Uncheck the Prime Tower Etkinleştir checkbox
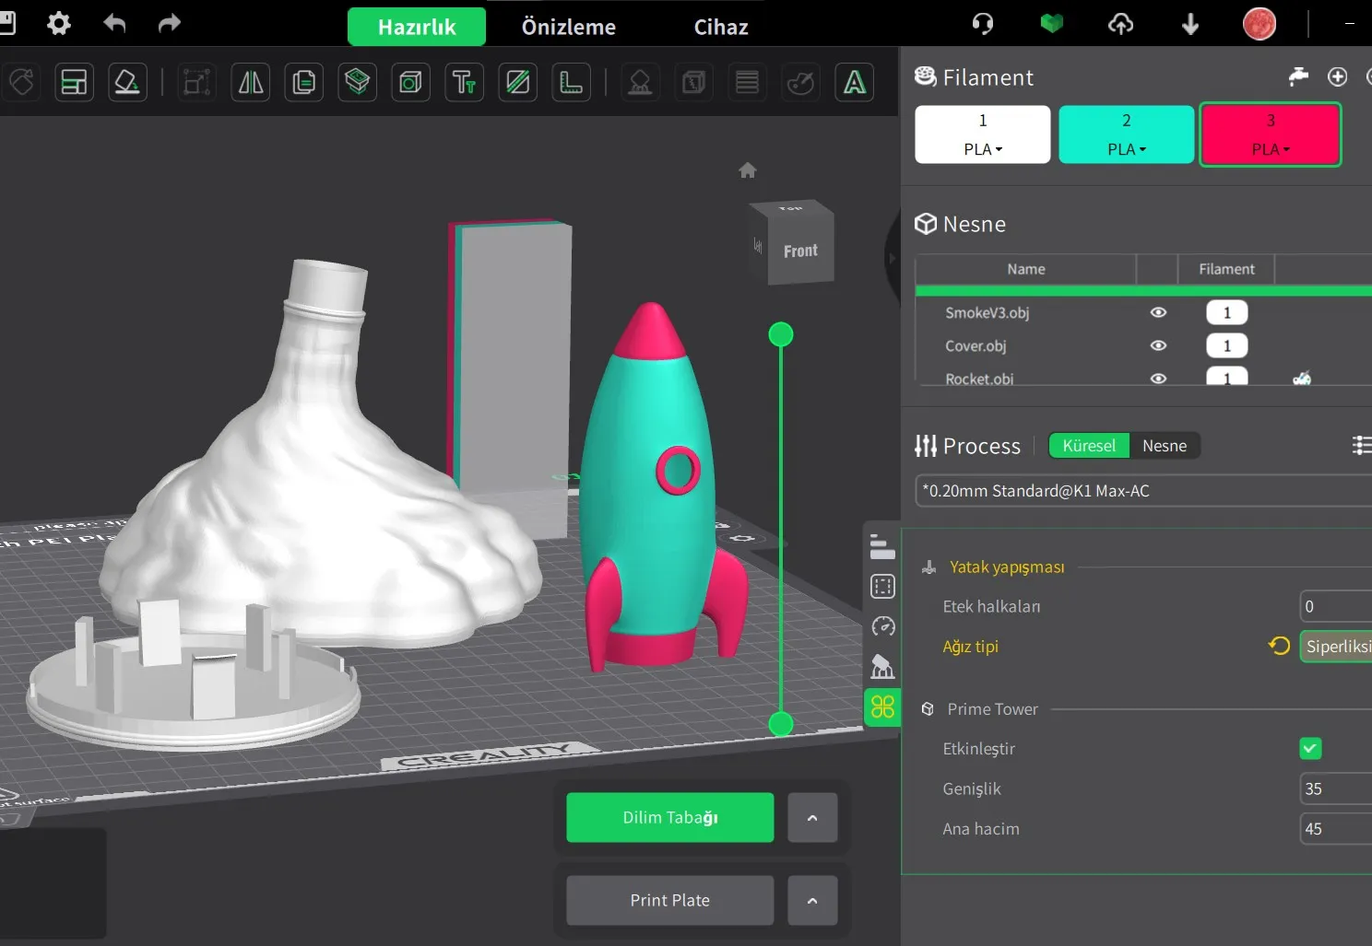Image resolution: width=1372 pixels, height=946 pixels. [x=1310, y=748]
